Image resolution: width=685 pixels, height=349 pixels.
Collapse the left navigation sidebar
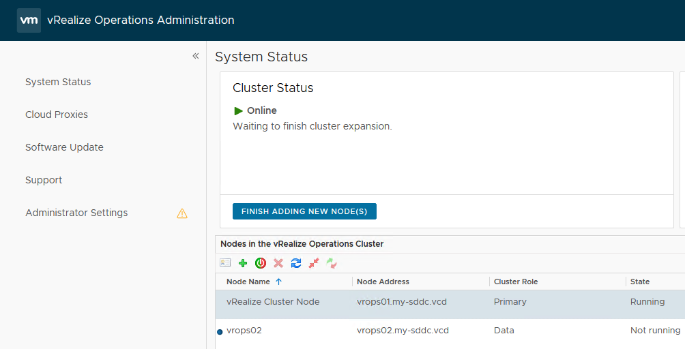195,56
